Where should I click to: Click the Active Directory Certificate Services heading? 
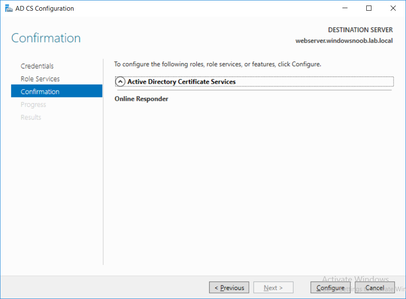181,82
